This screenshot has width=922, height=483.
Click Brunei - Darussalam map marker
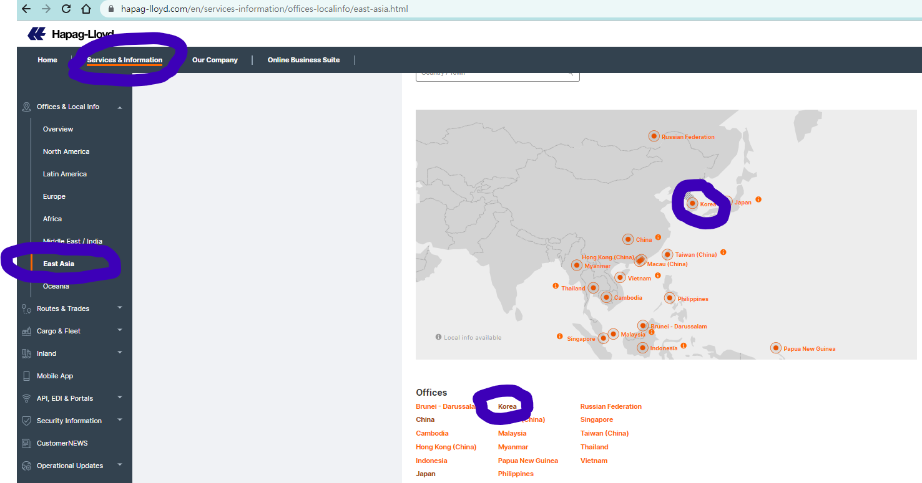tap(643, 325)
